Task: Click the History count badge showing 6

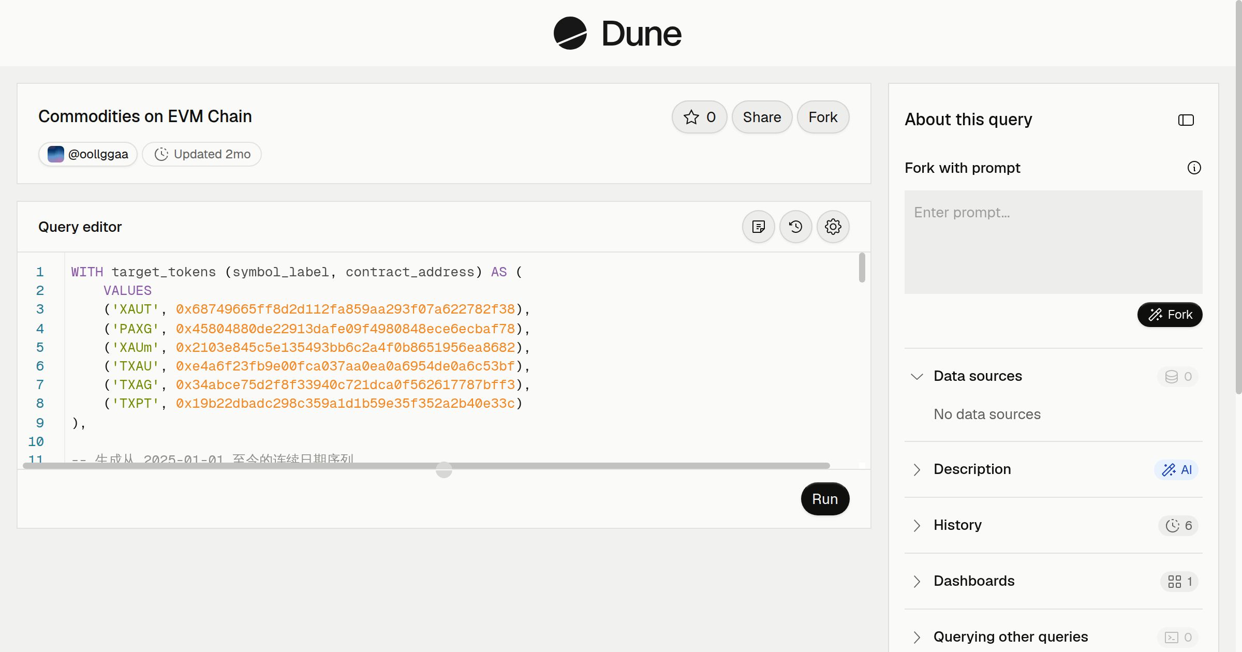Action: tap(1178, 526)
